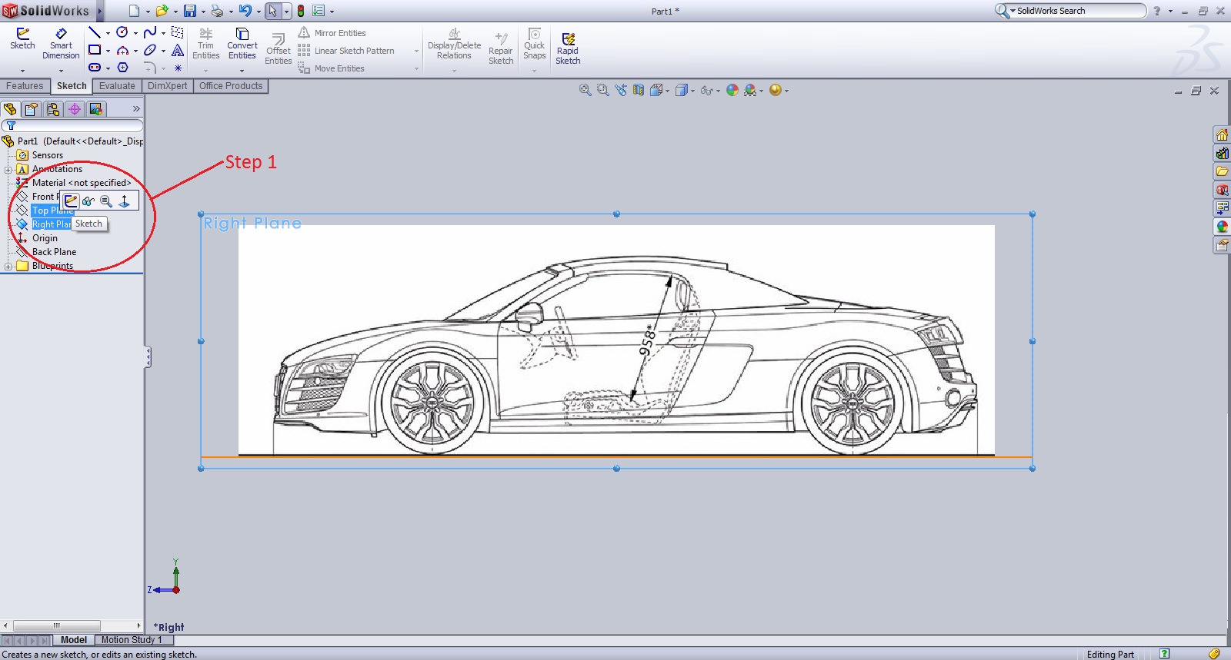Open the Circle tool dropdown arrow
Screen dimensions: 1231x660
point(135,33)
